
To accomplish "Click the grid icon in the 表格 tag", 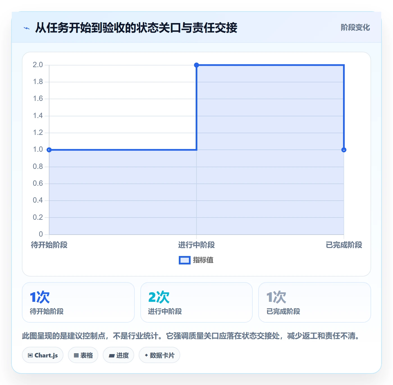I will point(76,355).
